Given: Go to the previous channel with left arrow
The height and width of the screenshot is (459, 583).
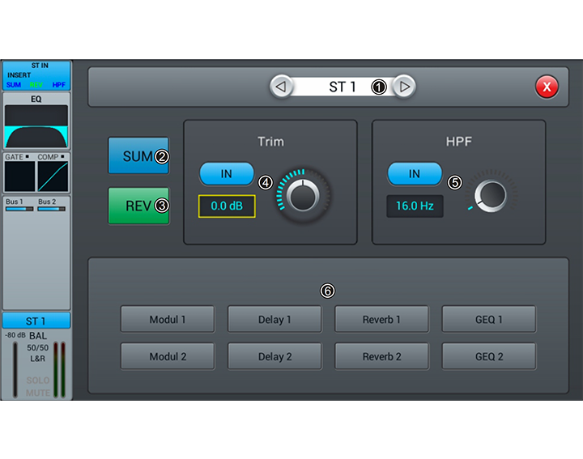Looking at the screenshot, I should point(281,87).
